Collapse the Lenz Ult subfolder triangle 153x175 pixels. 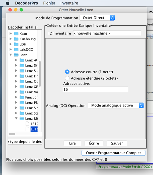coord(16,118)
